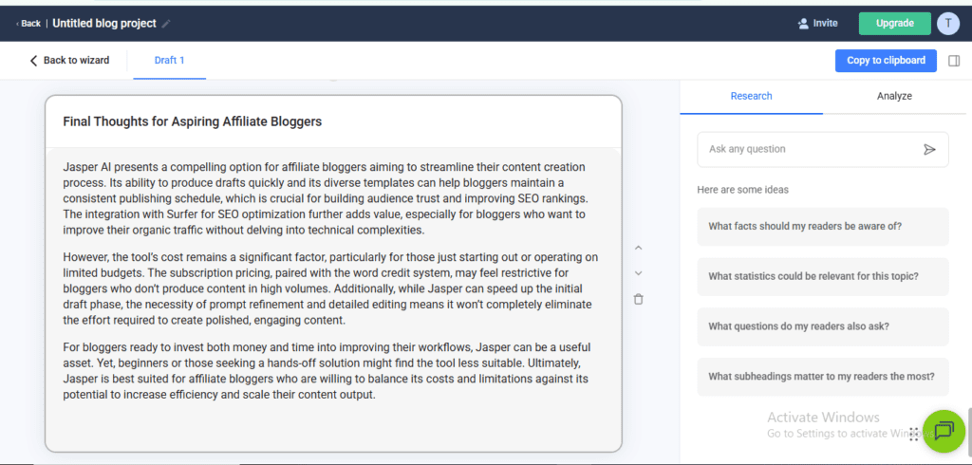This screenshot has width=972, height=465.
Task: Click paragraph starting 'For bloggers ready to invest'
Action: click(327, 371)
